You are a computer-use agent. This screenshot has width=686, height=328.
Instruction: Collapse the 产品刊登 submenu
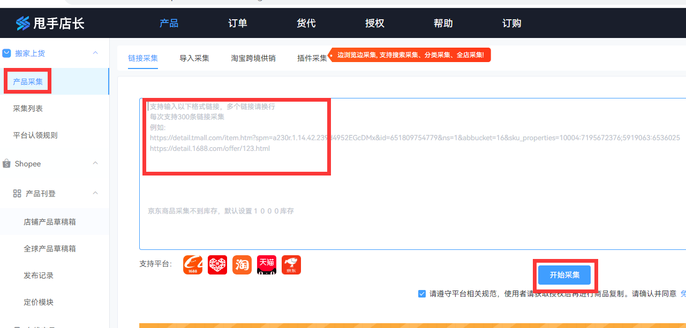pyautogui.click(x=95, y=193)
